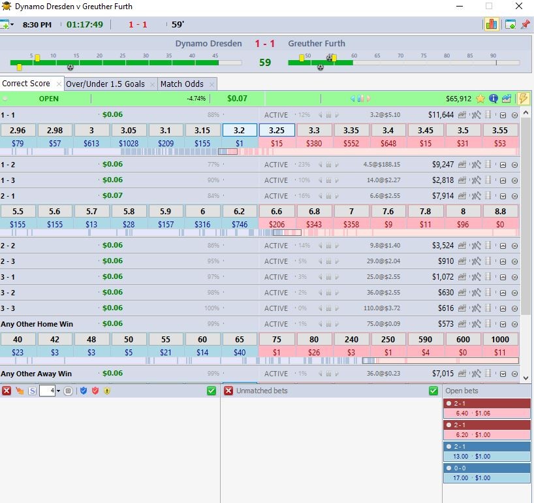Image resolution: width=534 pixels, height=503 pixels.
Task: Click the 6.2 back price button for 2 - 1
Action: point(240,211)
